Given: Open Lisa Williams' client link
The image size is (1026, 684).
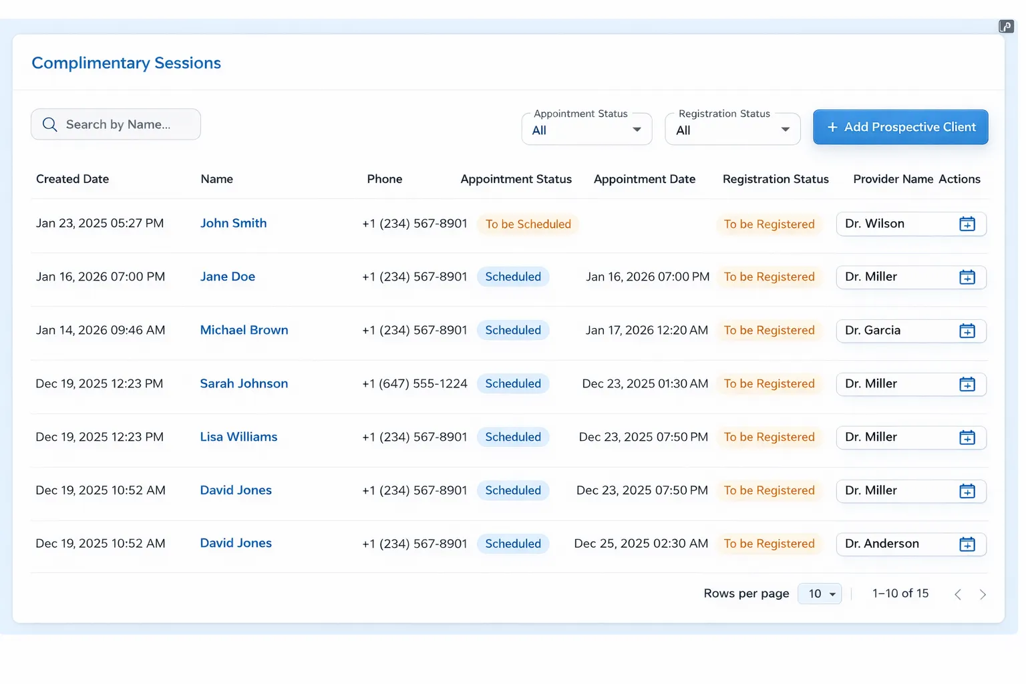Looking at the screenshot, I should [x=238, y=437].
